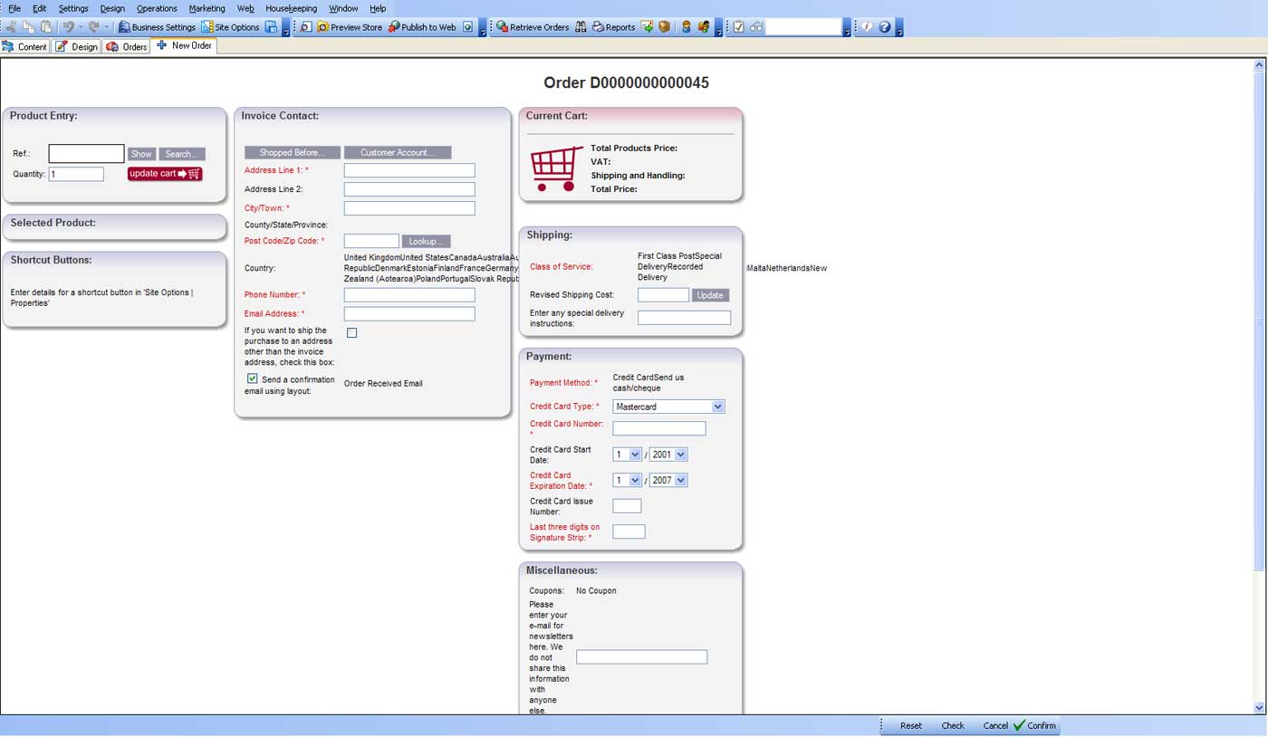Screen dimensions: 1268x737
Task: Open the Marketing menu
Action: pyautogui.click(x=207, y=8)
